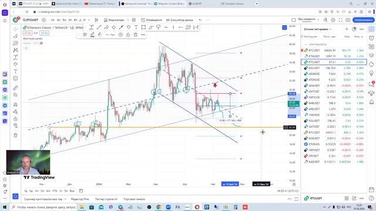
Task: Click the Windows taskbar search box
Action: pos(43,207)
